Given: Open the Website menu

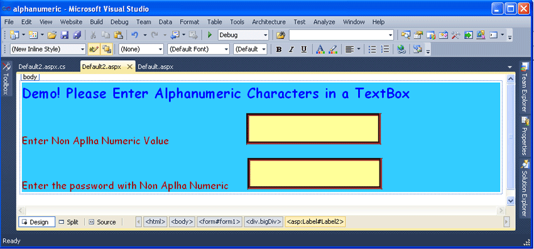Looking at the screenshot, I should tap(71, 22).
